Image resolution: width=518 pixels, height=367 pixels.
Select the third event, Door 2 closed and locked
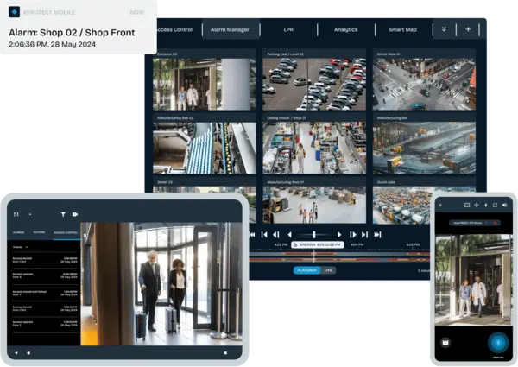(x=45, y=293)
